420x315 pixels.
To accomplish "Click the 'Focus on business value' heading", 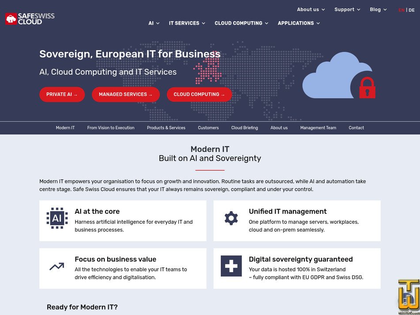I will 115,259.
